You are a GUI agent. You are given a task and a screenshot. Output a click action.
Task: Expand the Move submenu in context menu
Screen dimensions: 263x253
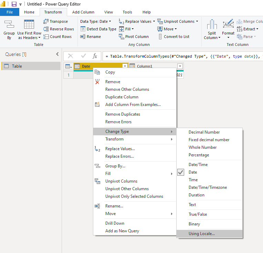[x=171, y=214]
